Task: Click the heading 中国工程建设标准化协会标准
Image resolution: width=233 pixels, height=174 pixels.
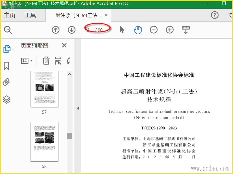Action: tap(159, 75)
